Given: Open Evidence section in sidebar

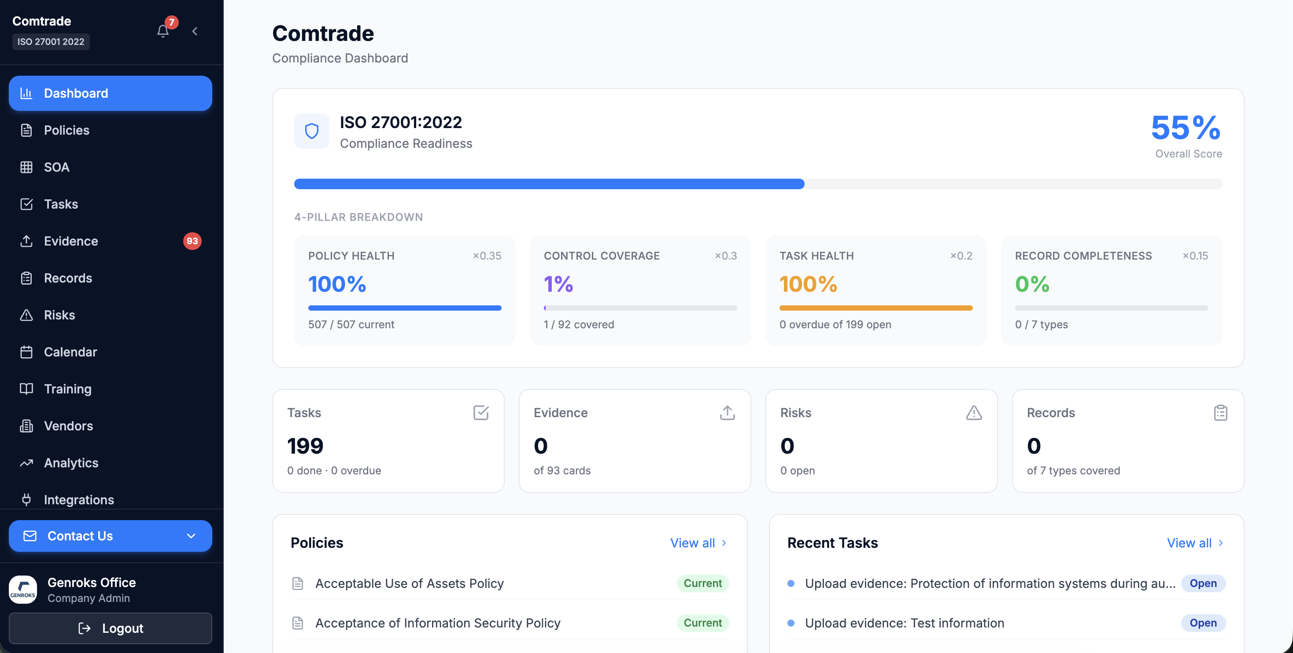Looking at the screenshot, I should [x=111, y=241].
